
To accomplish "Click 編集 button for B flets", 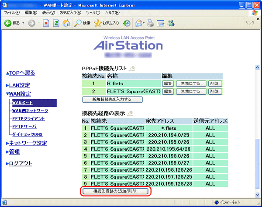I will [x=168, y=84].
